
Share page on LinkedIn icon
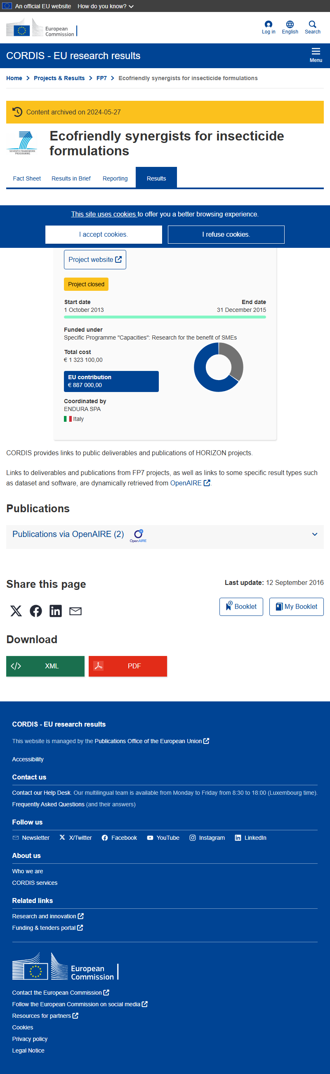click(56, 611)
